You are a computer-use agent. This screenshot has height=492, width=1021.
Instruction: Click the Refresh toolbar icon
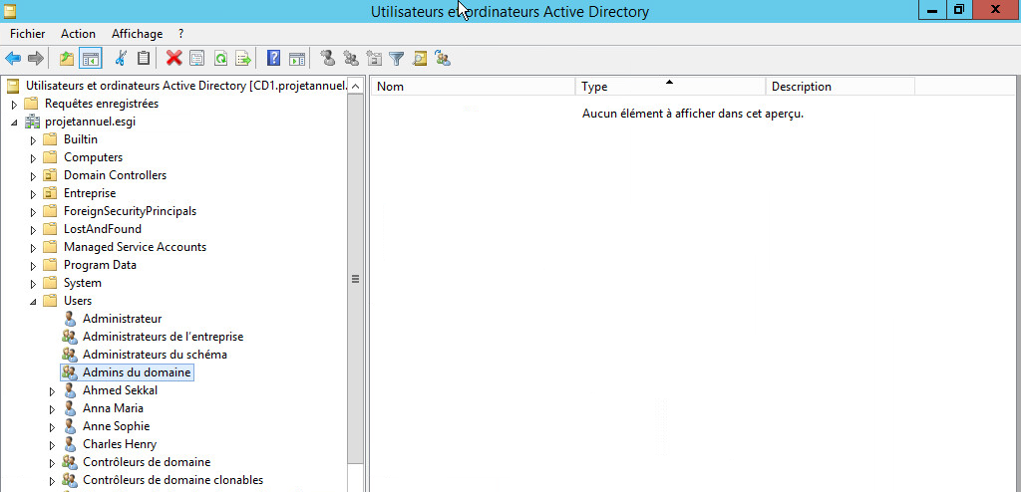click(220, 59)
